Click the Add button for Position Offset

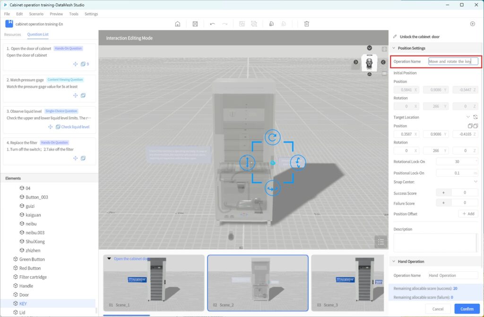468,214
